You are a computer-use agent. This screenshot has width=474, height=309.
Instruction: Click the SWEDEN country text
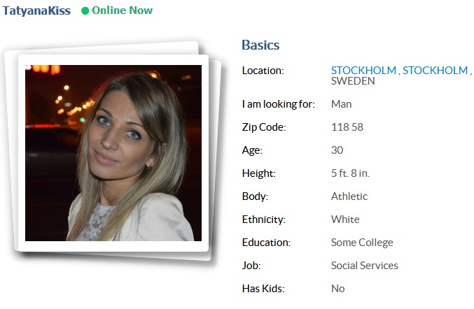353,81
